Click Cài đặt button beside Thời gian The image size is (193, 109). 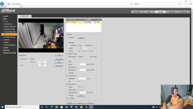81,96
